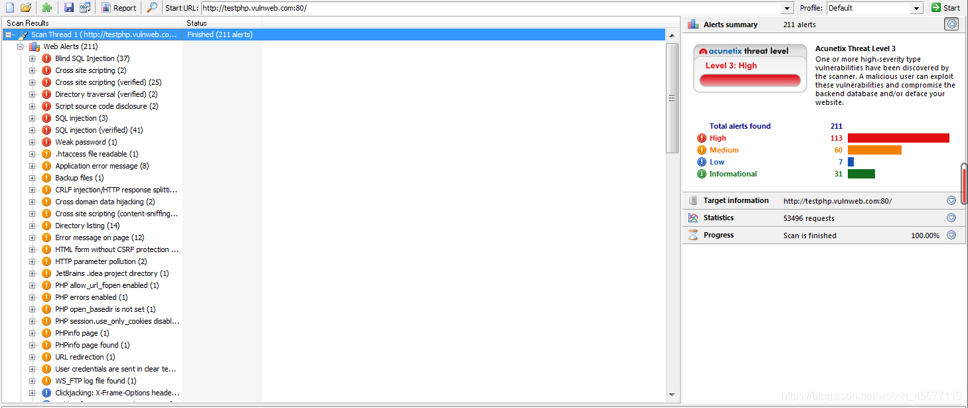968x408 pixels.
Task: Collapse the Alerts summary panel
Action: pos(951,25)
